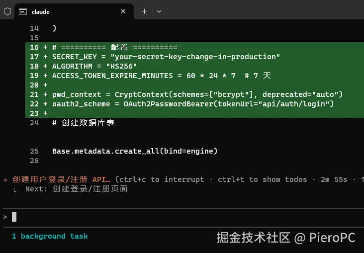Click the orange asterisk spinner beside the status line
The image size is (364, 253).
coord(5,180)
